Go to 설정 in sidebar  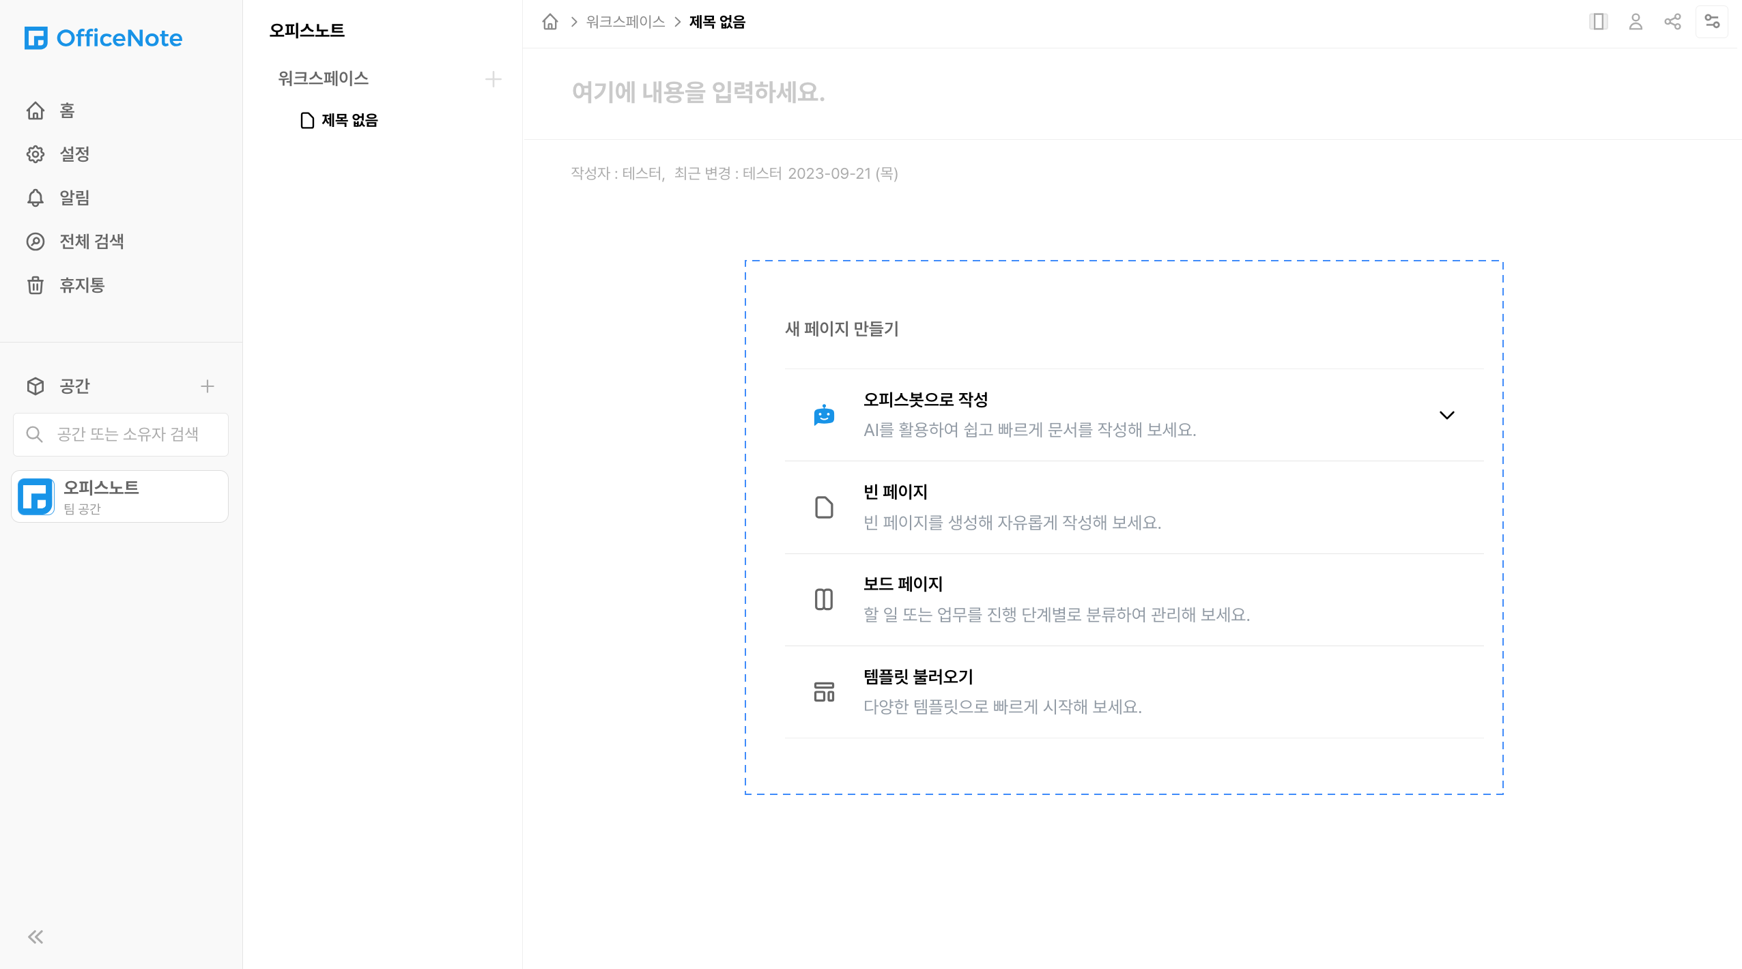74,154
